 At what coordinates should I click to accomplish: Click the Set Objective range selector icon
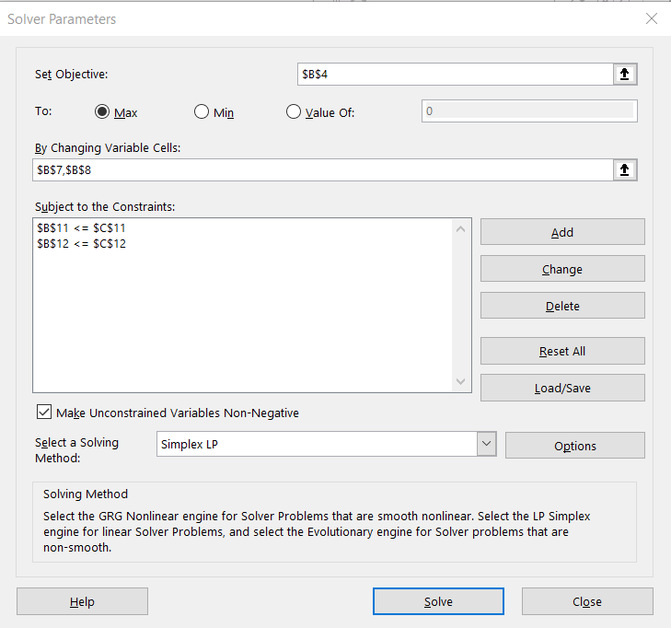624,75
